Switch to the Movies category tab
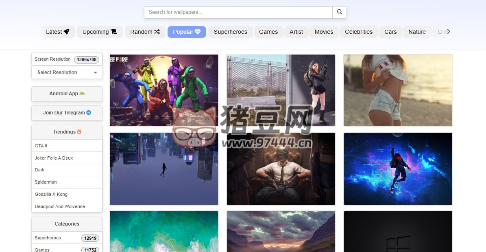This screenshot has height=252, width=486. (x=324, y=32)
